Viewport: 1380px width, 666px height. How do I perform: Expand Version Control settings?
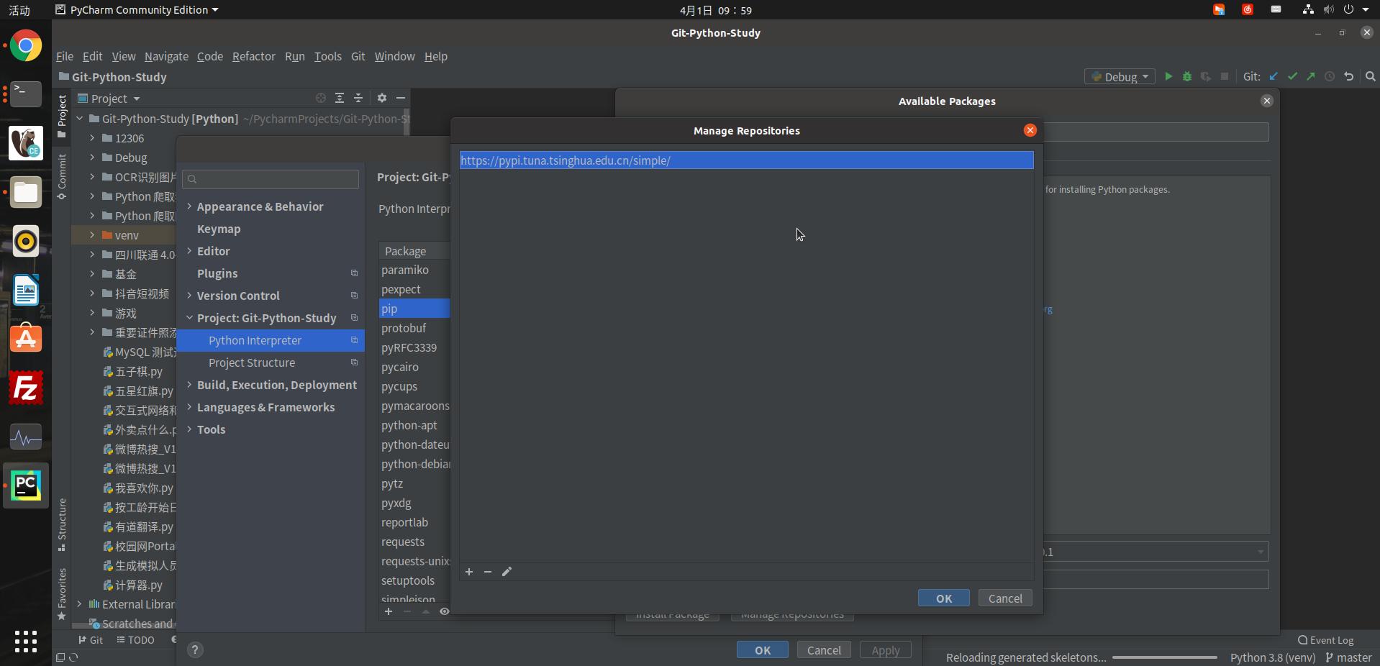[189, 296]
